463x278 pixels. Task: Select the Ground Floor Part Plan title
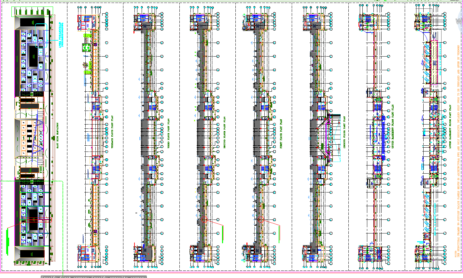point(344,133)
